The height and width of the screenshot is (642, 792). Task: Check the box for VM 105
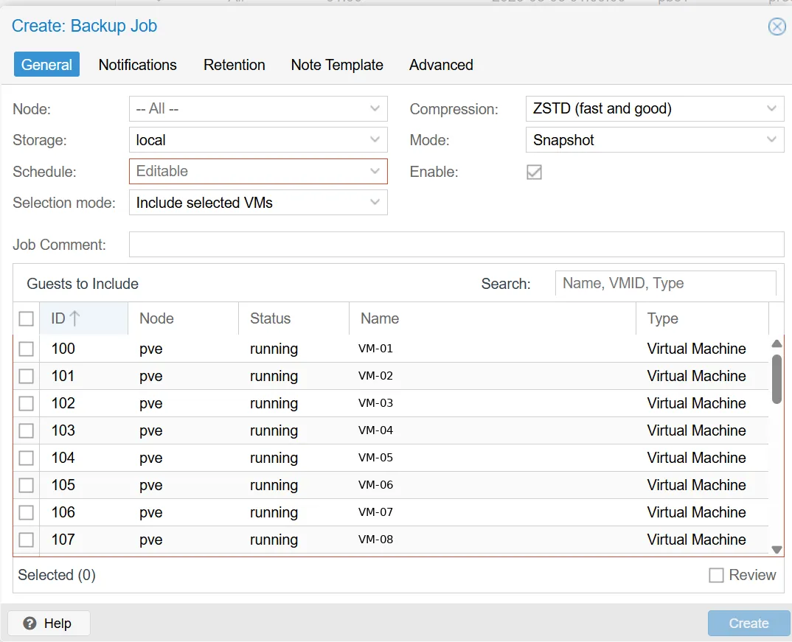point(27,485)
